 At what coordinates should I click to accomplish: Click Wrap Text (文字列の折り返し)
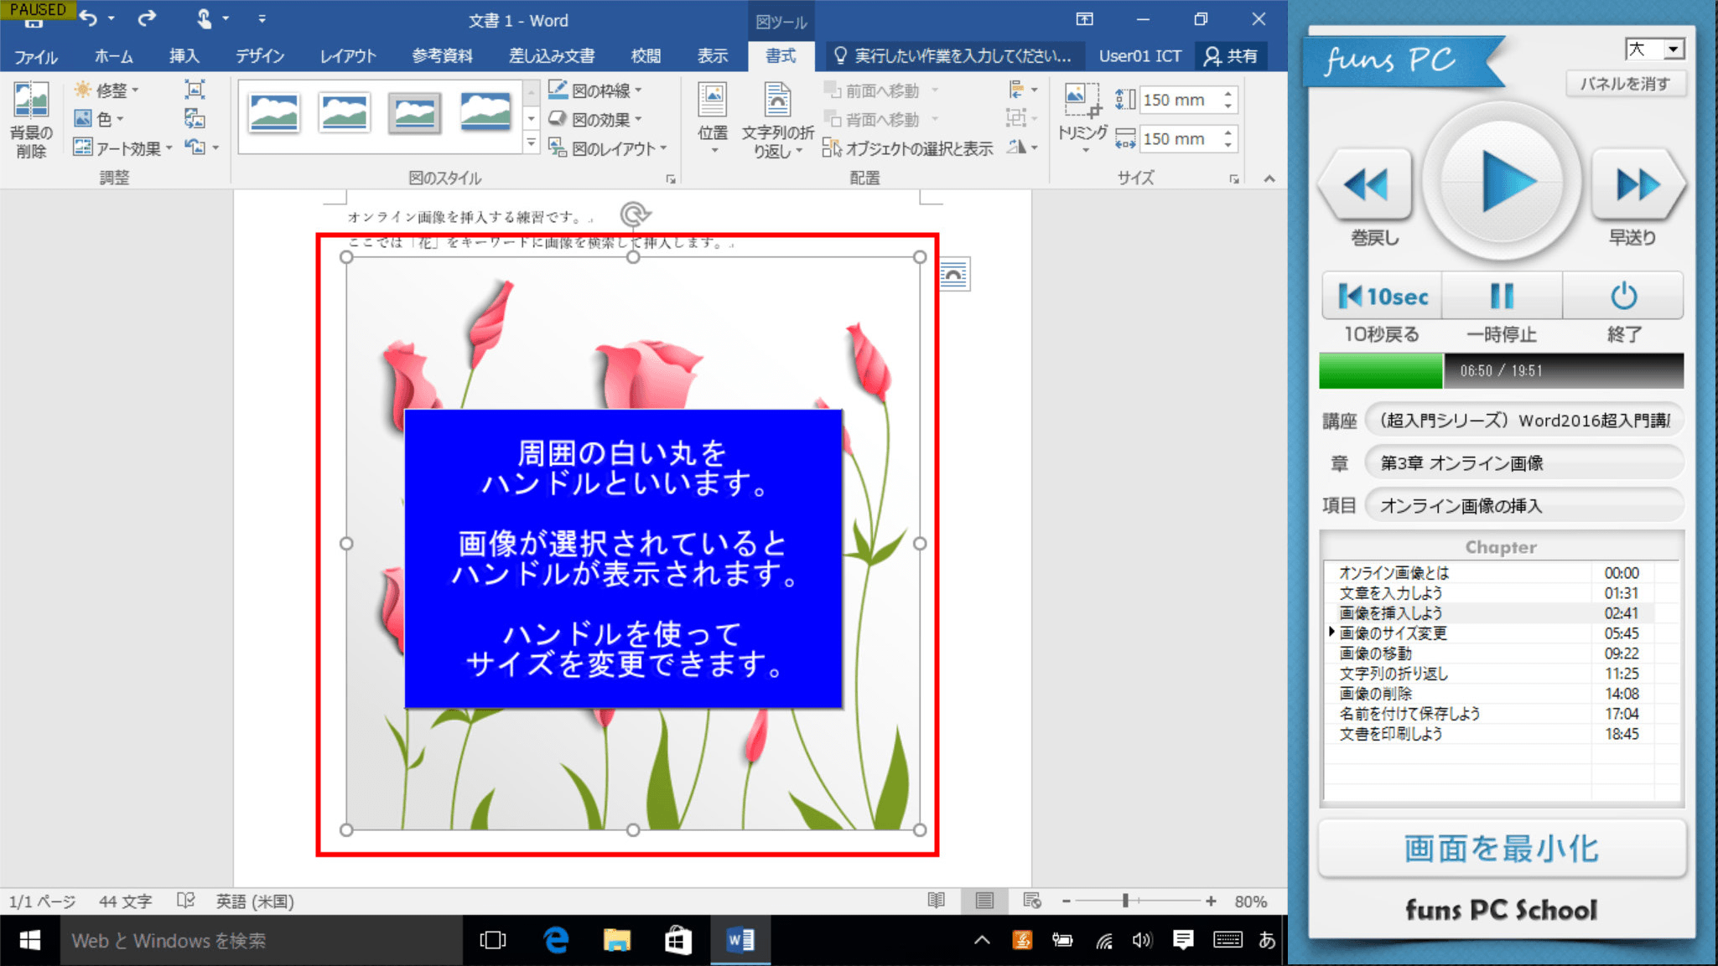[x=778, y=119]
